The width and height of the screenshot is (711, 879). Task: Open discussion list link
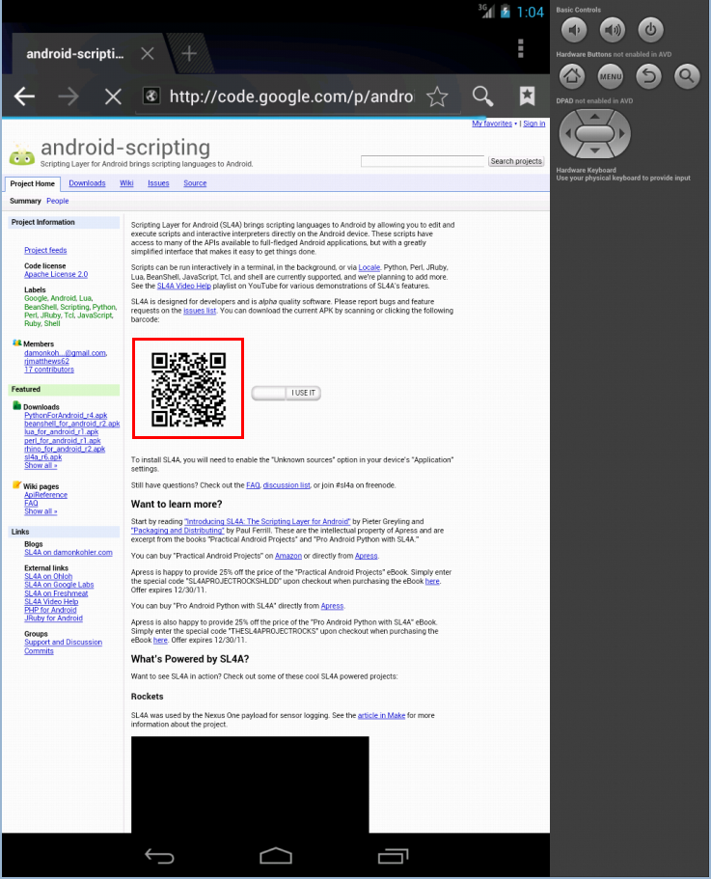tap(287, 485)
